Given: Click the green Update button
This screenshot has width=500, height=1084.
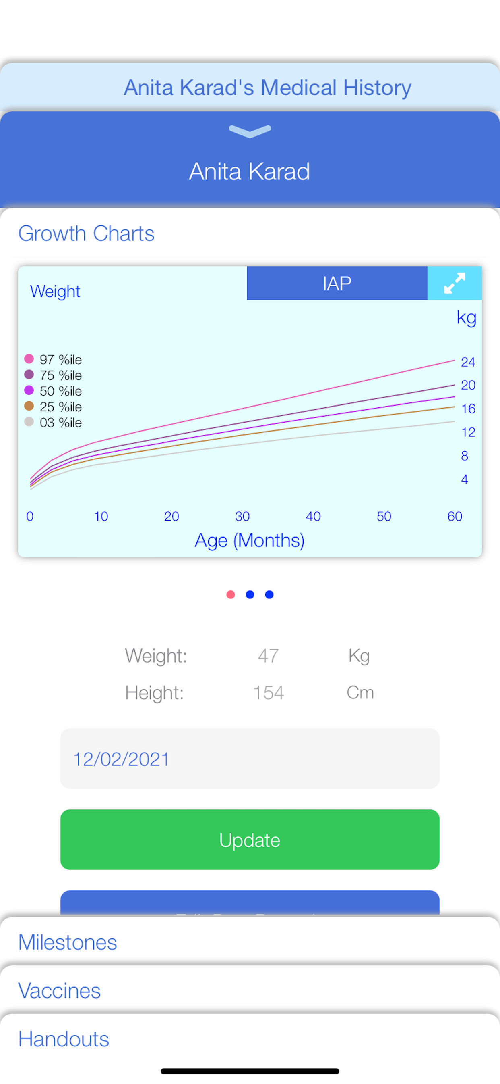Looking at the screenshot, I should (250, 840).
